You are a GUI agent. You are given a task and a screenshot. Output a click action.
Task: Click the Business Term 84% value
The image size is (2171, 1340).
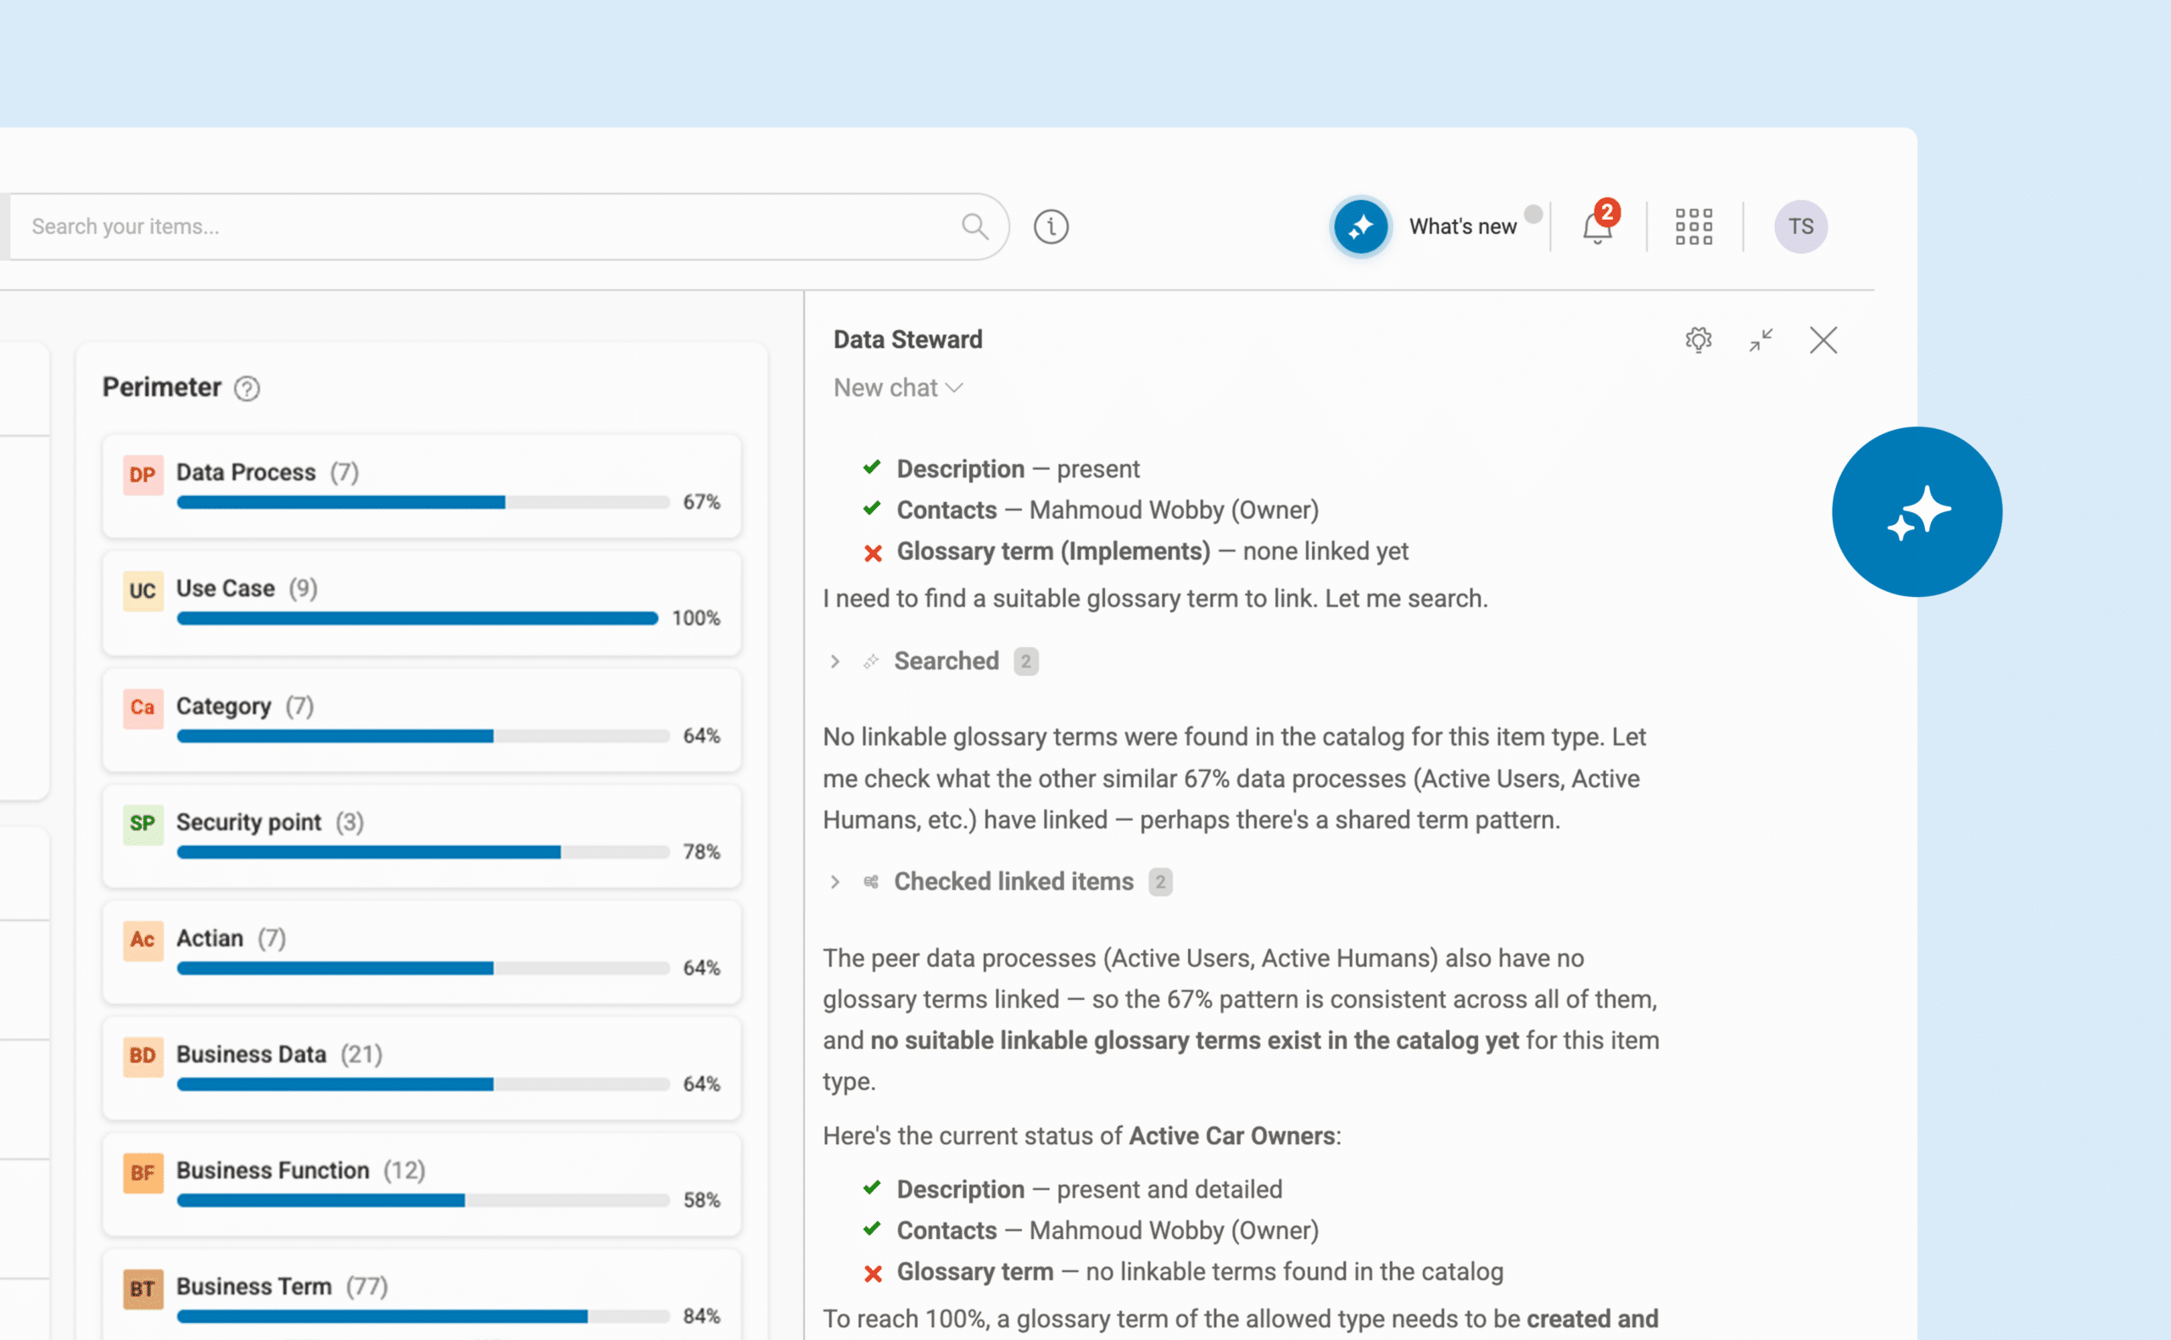click(x=701, y=1316)
